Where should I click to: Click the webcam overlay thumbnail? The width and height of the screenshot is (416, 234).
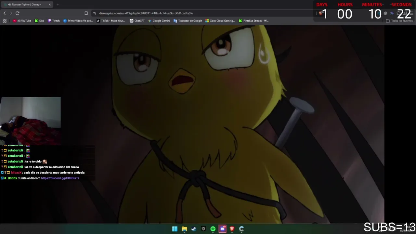tap(30, 121)
